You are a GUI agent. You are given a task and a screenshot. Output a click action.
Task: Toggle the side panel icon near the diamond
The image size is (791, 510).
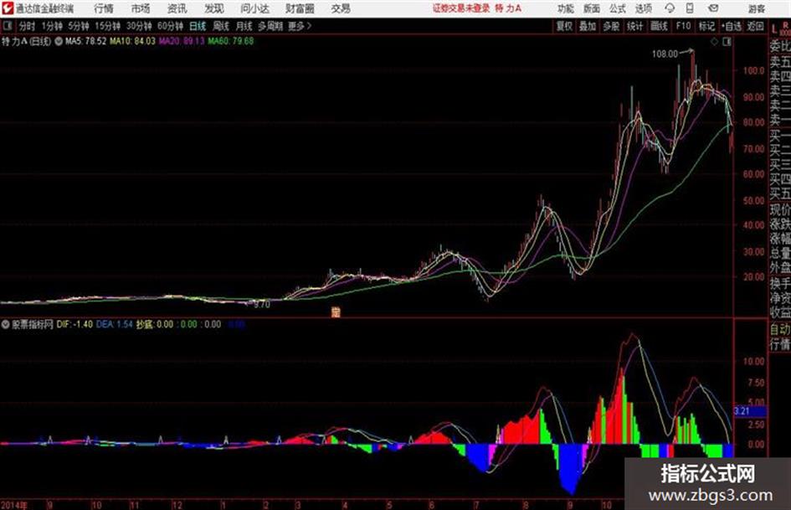click(727, 42)
